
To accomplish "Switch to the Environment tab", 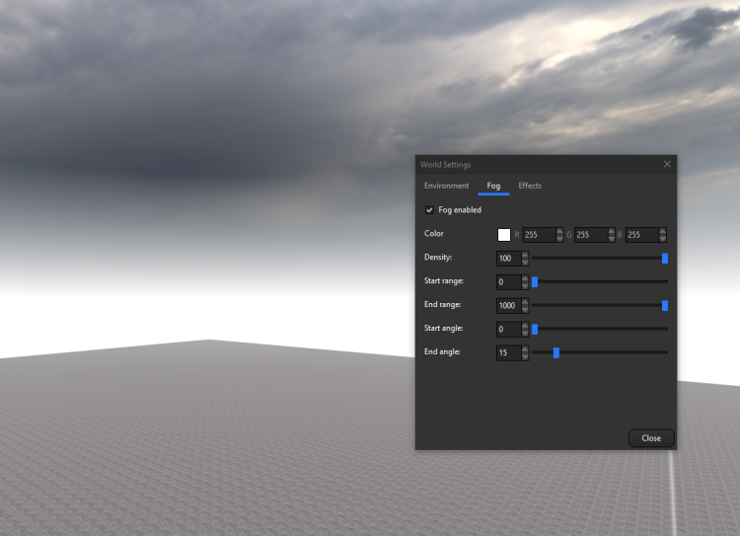I will pyautogui.click(x=446, y=186).
